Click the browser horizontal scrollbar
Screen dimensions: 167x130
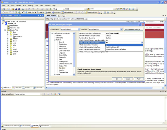[x=100, y=88]
